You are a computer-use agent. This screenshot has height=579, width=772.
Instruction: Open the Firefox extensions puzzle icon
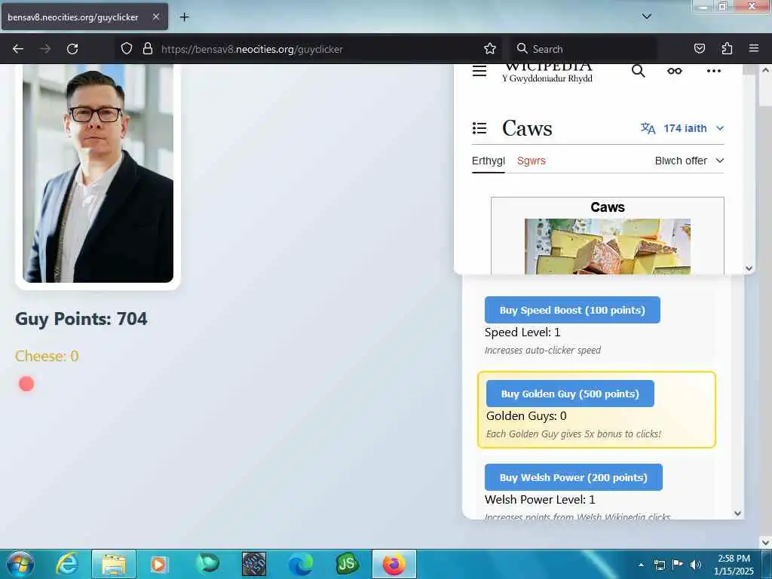tap(727, 48)
